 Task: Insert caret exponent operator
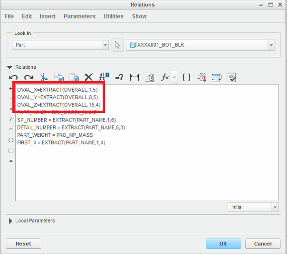11,129
